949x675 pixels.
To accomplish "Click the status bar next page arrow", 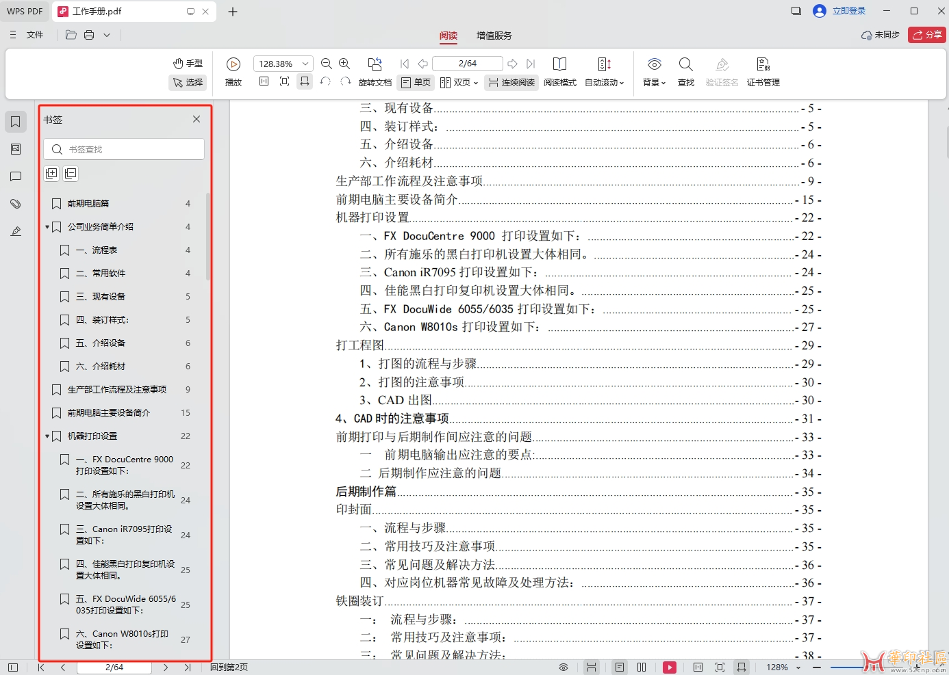I will (166, 667).
